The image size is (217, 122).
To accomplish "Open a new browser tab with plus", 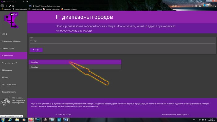I will pyautogui.click(x=27, y=2).
